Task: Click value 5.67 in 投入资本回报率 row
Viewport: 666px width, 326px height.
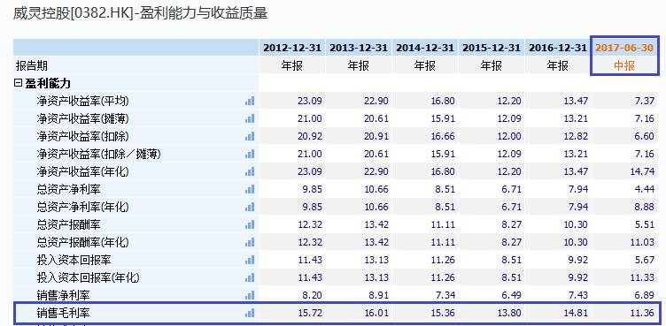Action: [644, 260]
